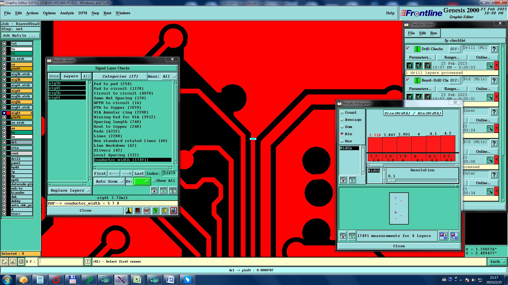Open the Analysis menu

click(x=67, y=13)
